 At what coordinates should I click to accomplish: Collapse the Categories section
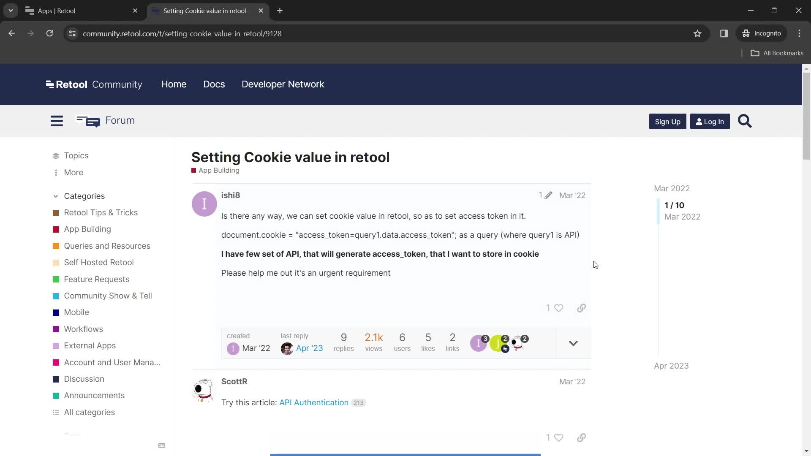coord(79,196)
